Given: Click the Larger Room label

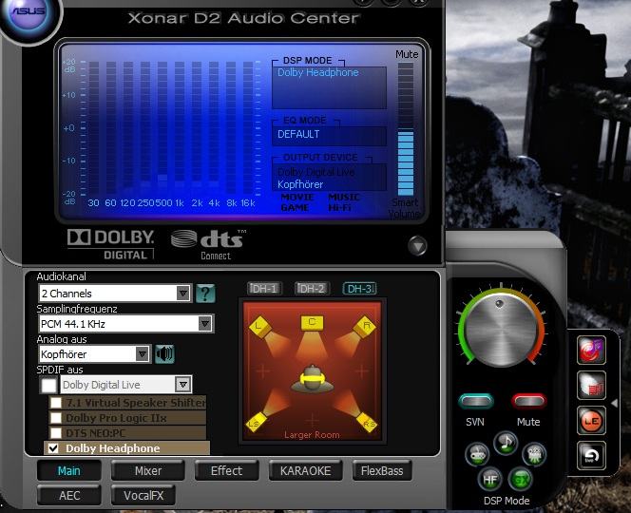Looking at the screenshot, I should [312, 435].
